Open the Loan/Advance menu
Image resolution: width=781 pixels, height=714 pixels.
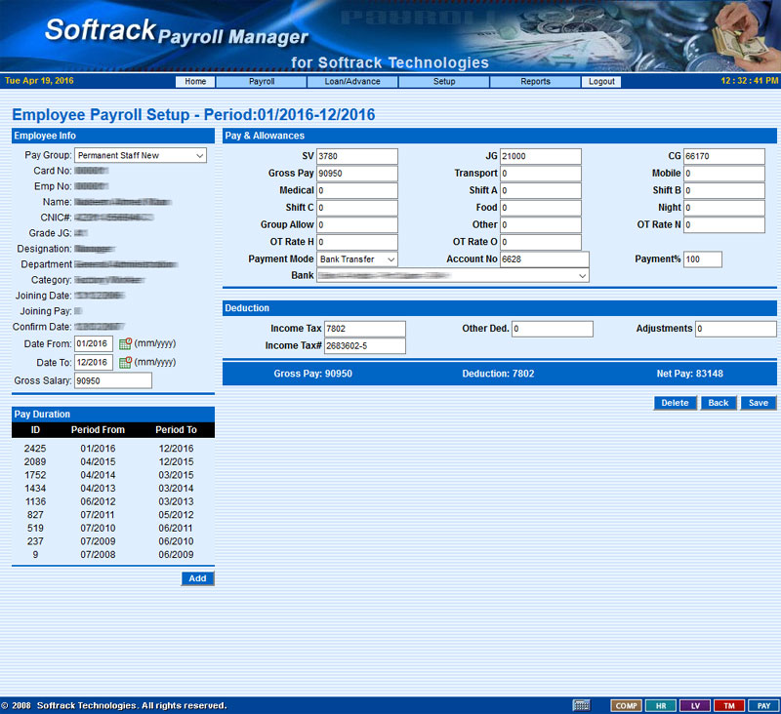[352, 82]
